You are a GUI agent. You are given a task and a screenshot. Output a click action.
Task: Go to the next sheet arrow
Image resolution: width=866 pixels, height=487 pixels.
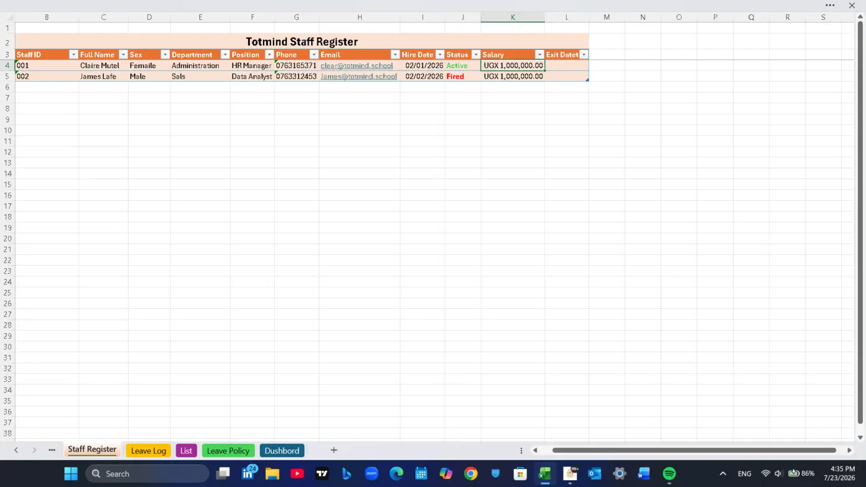pyautogui.click(x=34, y=450)
